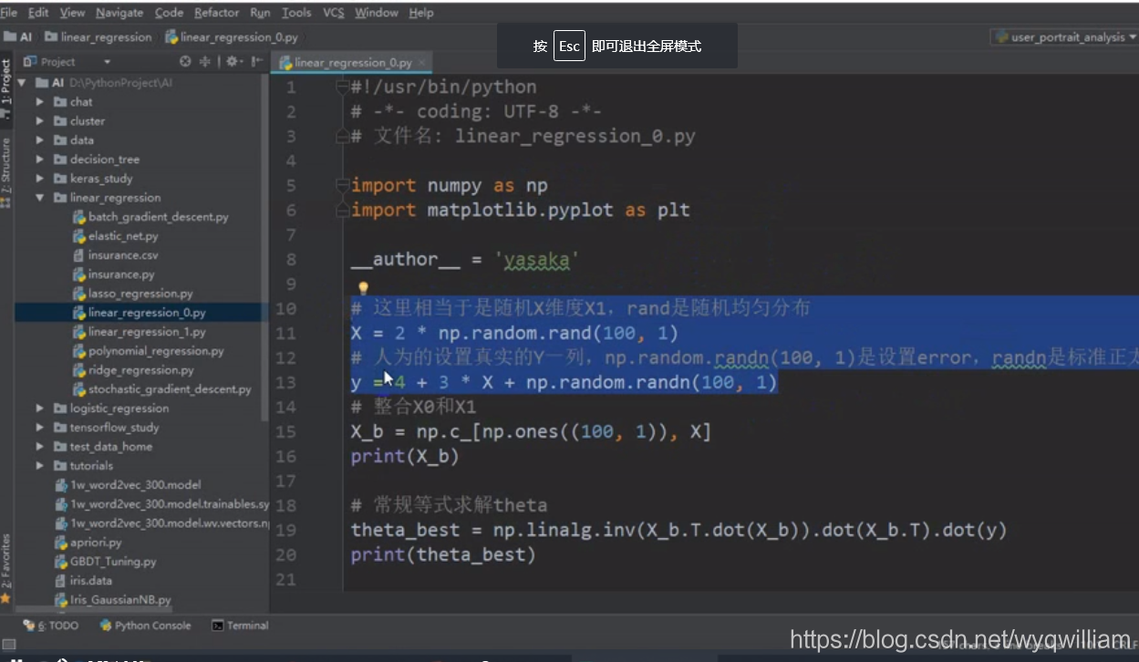The image size is (1139, 662).
Task: Open the Project panel gear settings
Action: (x=232, y=61)
